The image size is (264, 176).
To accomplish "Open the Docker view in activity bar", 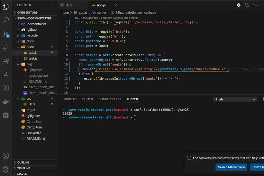I will pos(6,102).
